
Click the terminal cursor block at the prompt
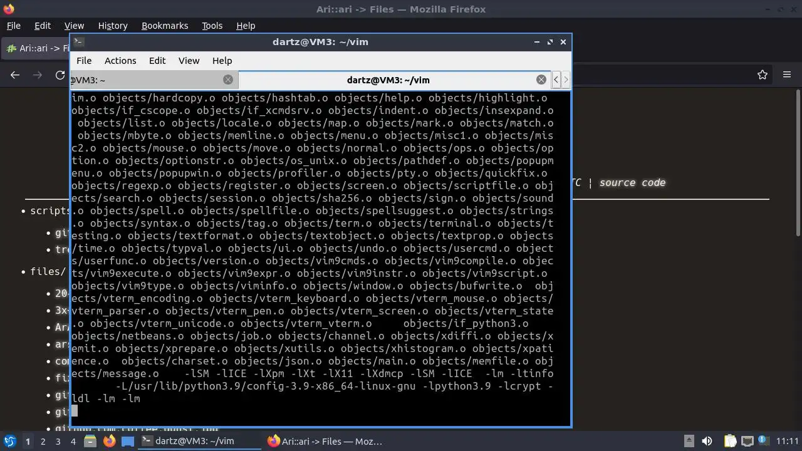coord(75,411)
